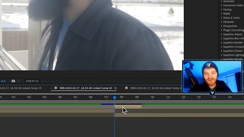Click the 01s mark on the time ruler
Image resolution: width=244 pixels, height=137 pixels.
[x=14, y=97]
